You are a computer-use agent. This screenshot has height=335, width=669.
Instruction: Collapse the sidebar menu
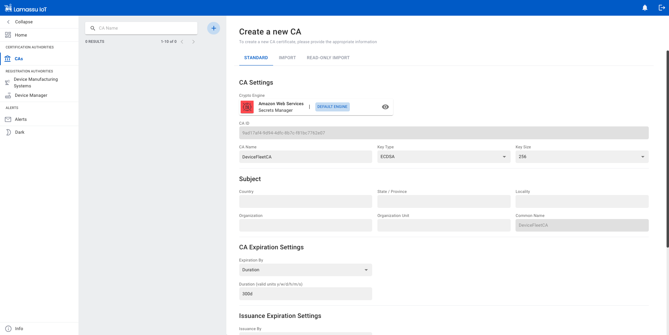coord(24,22)
